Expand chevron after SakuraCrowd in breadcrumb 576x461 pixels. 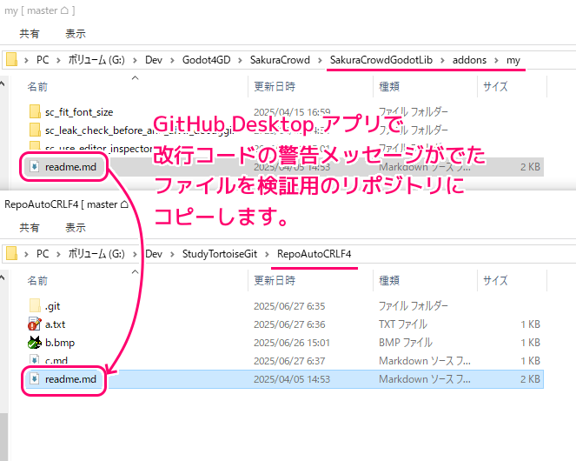[320, 59]
